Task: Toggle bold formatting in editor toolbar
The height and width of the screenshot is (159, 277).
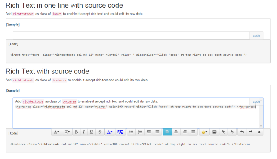Action: 76,132
